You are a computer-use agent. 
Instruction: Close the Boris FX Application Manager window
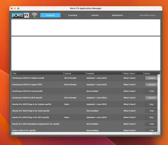[12, 8]
